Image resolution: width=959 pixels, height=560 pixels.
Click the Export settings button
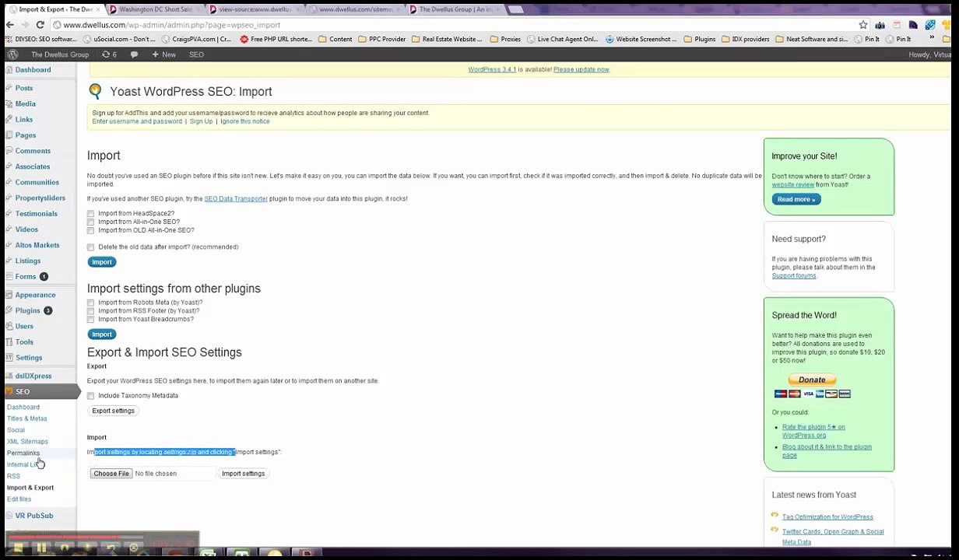[x=114, y=411]
